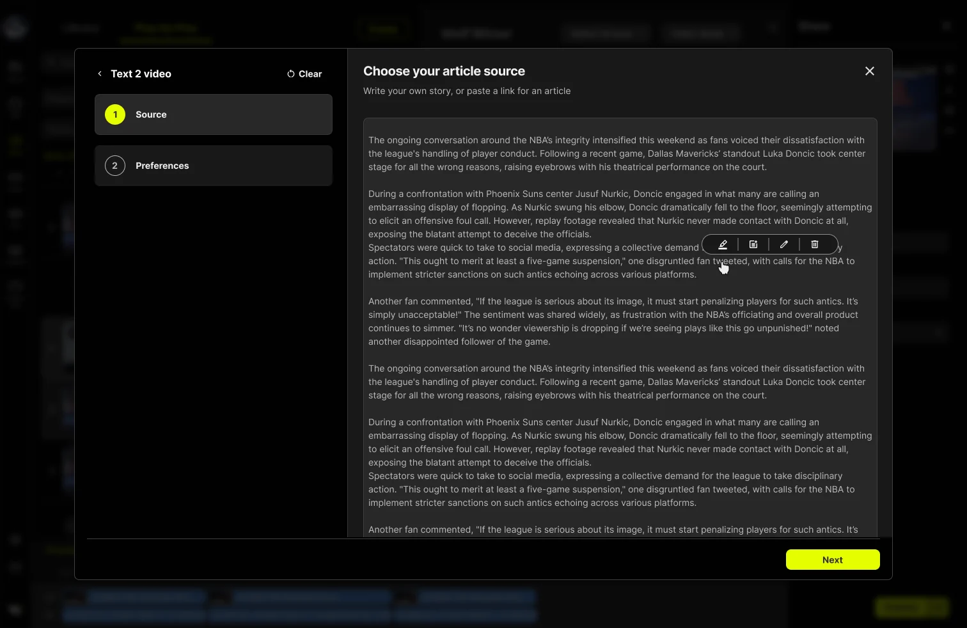967x628 pixels.
Task: Click the "Text 2 video" panel title
Action: tap(141, 74)
